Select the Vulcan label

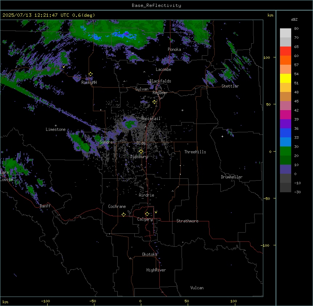point(197,288)
